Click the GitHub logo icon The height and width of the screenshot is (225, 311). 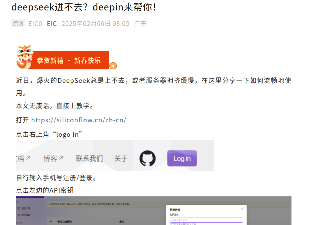click(147, 158)
